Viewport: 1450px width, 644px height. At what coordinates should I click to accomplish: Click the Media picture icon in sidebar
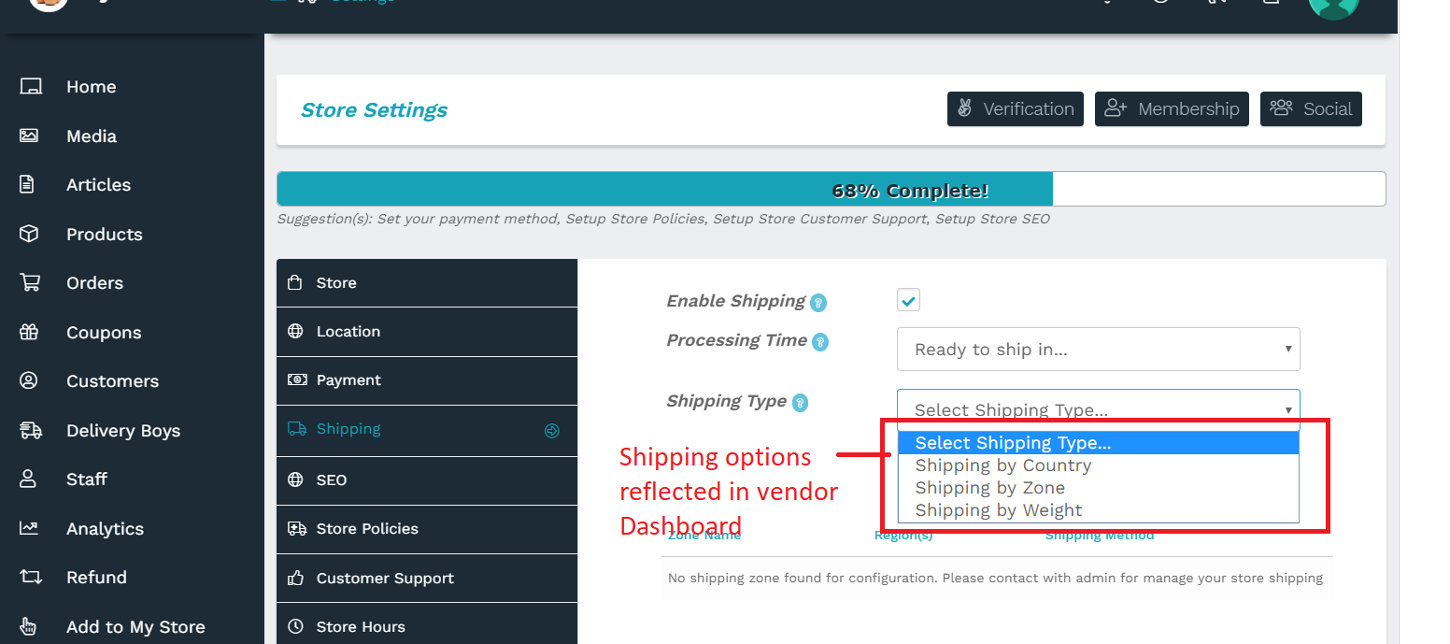click(29, 136)
